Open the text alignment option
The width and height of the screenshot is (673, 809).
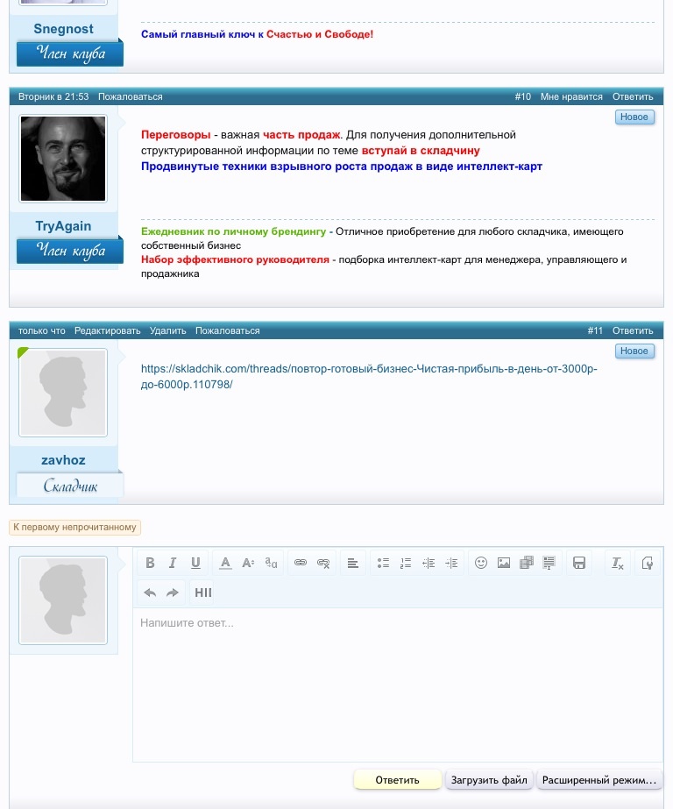tap(353, 563)
